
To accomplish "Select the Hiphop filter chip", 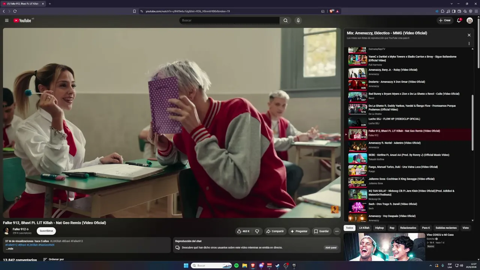I will pos(379,228).
